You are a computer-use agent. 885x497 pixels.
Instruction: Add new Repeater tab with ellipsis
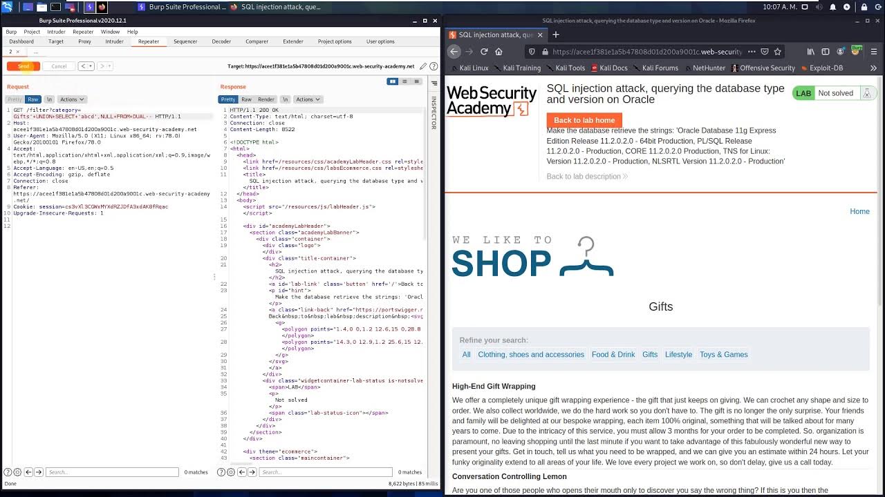coord(36,52)
